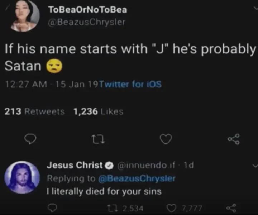Reply to the ToBeaOrNoToBea tweet

32,139
